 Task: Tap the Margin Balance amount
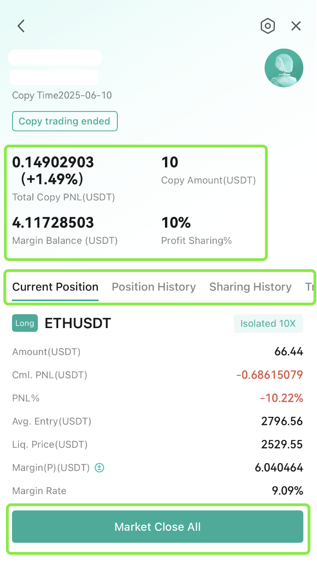tap(53, 223)
